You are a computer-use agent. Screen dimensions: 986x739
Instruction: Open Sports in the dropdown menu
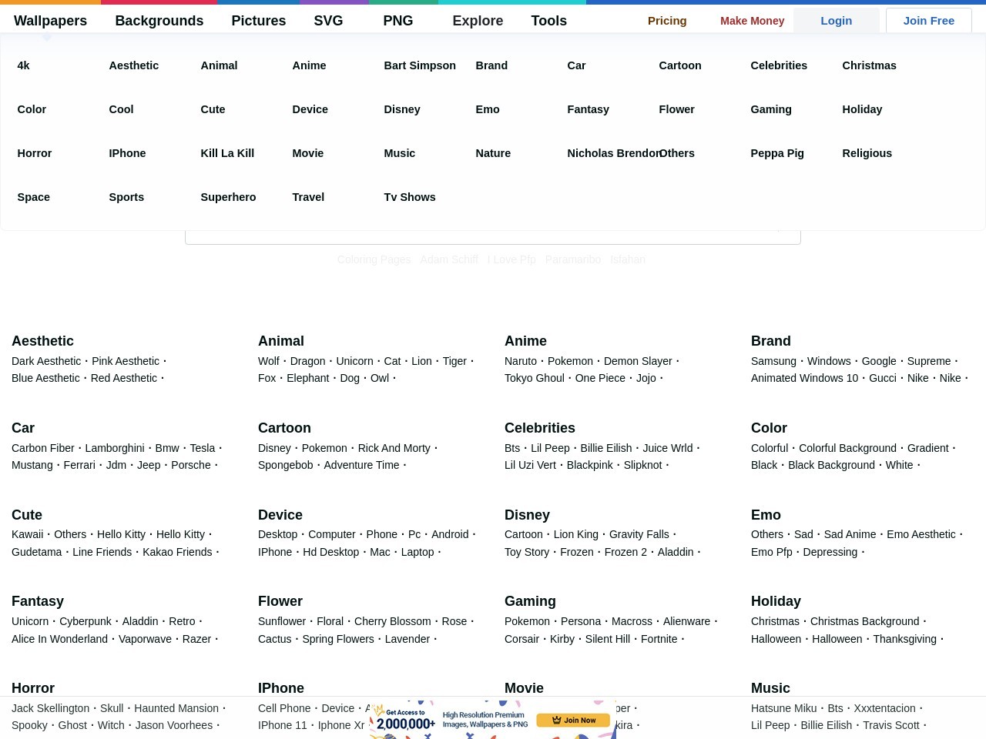coord(126,197)
